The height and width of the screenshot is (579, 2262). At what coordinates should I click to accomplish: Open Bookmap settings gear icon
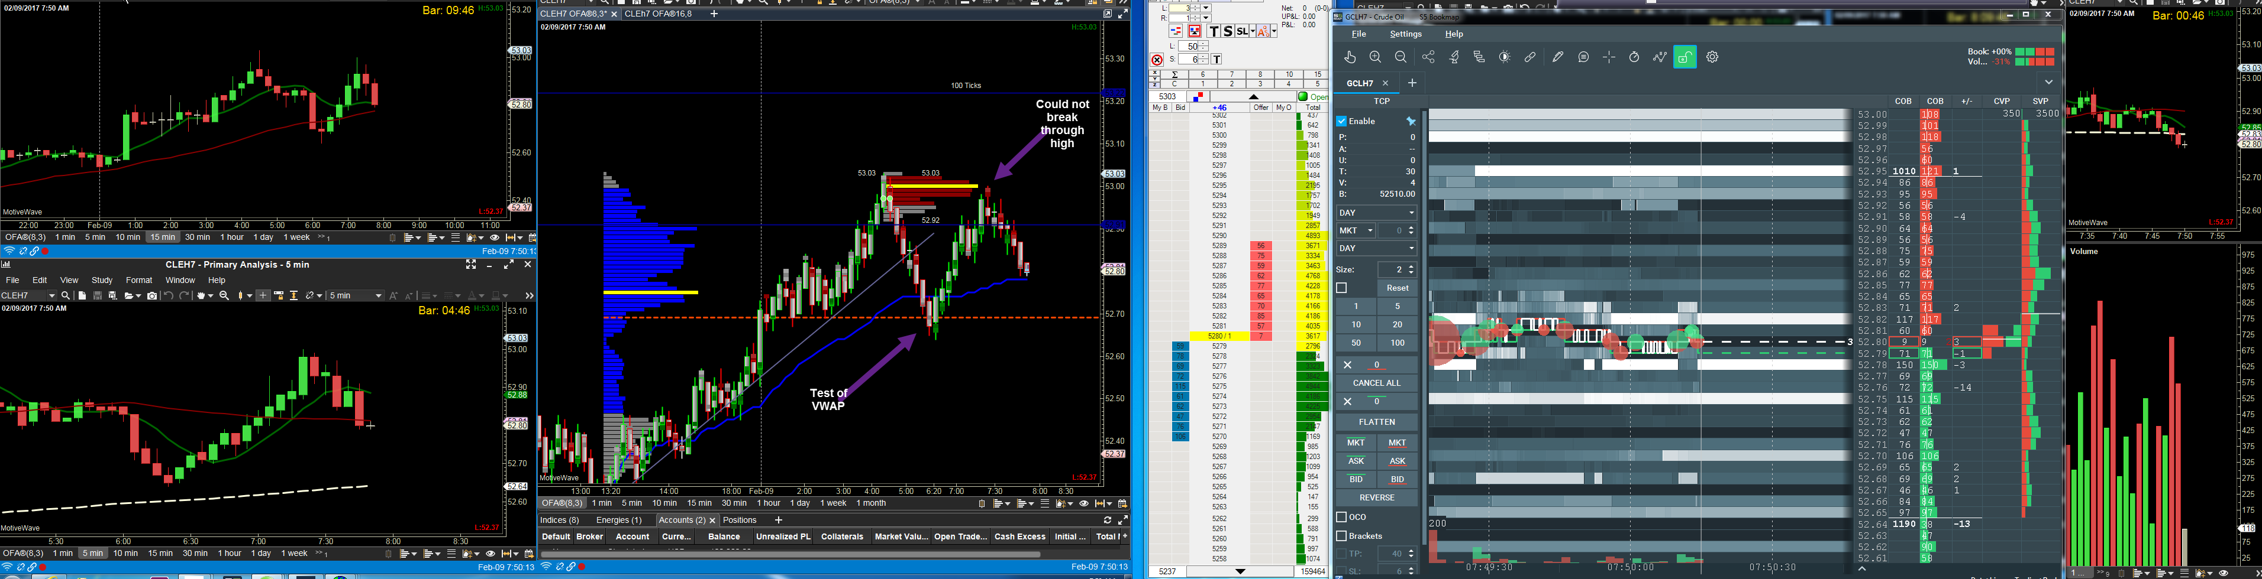tap(1712, 57)
